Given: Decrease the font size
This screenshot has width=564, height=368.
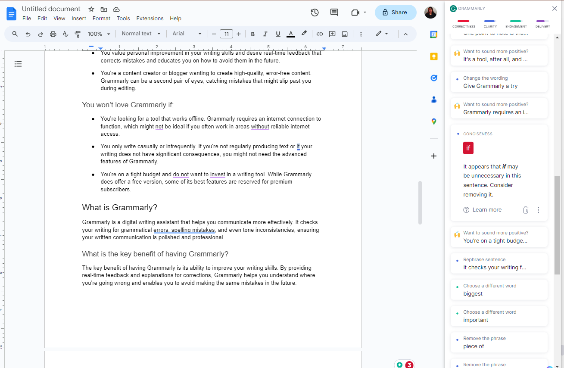Looking at the screenshot, I should [214, 34].
